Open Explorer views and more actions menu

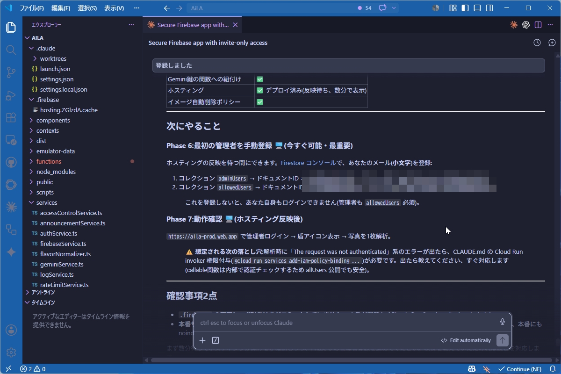131,25
